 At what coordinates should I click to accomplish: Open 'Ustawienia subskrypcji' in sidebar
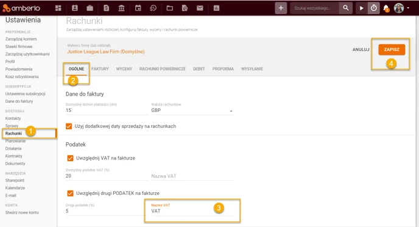coord(25,94)
